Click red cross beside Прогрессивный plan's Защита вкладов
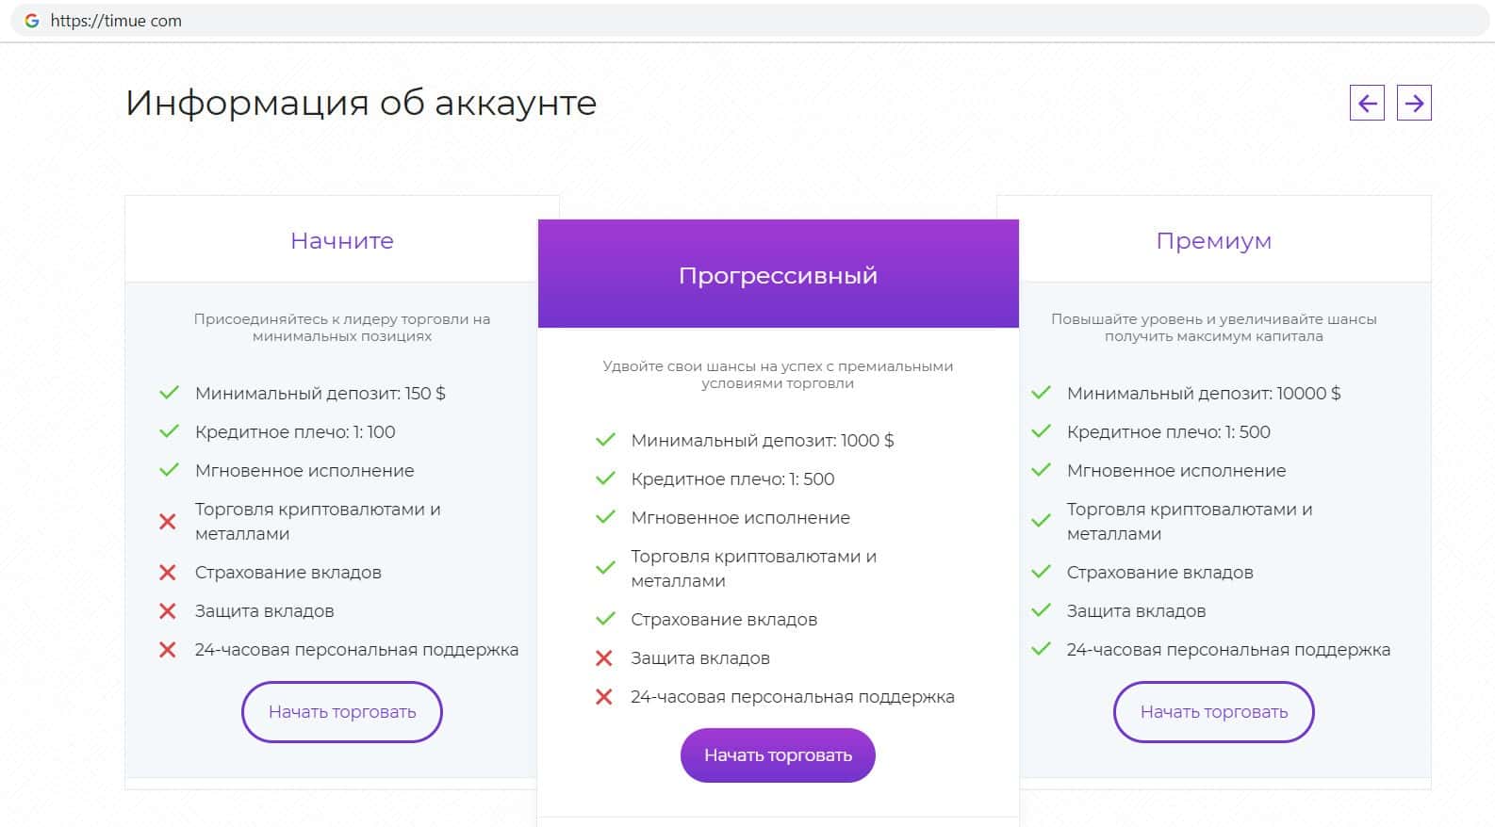1495x827 pixels. click(604, 657)
